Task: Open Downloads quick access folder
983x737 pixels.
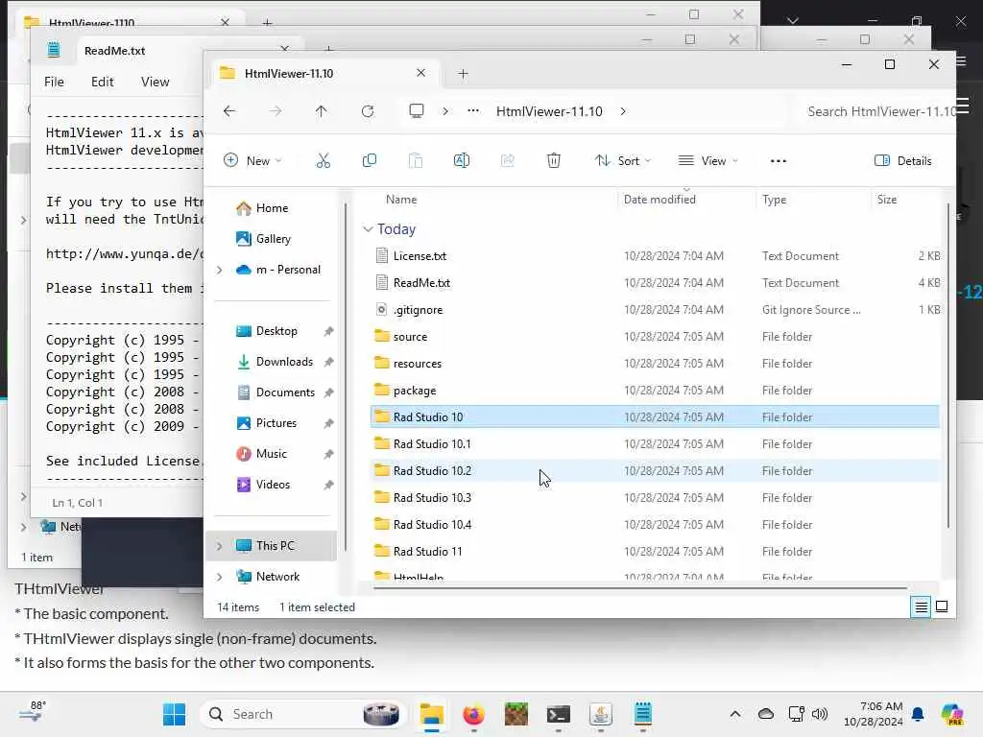Action: [x=284, y=362]
